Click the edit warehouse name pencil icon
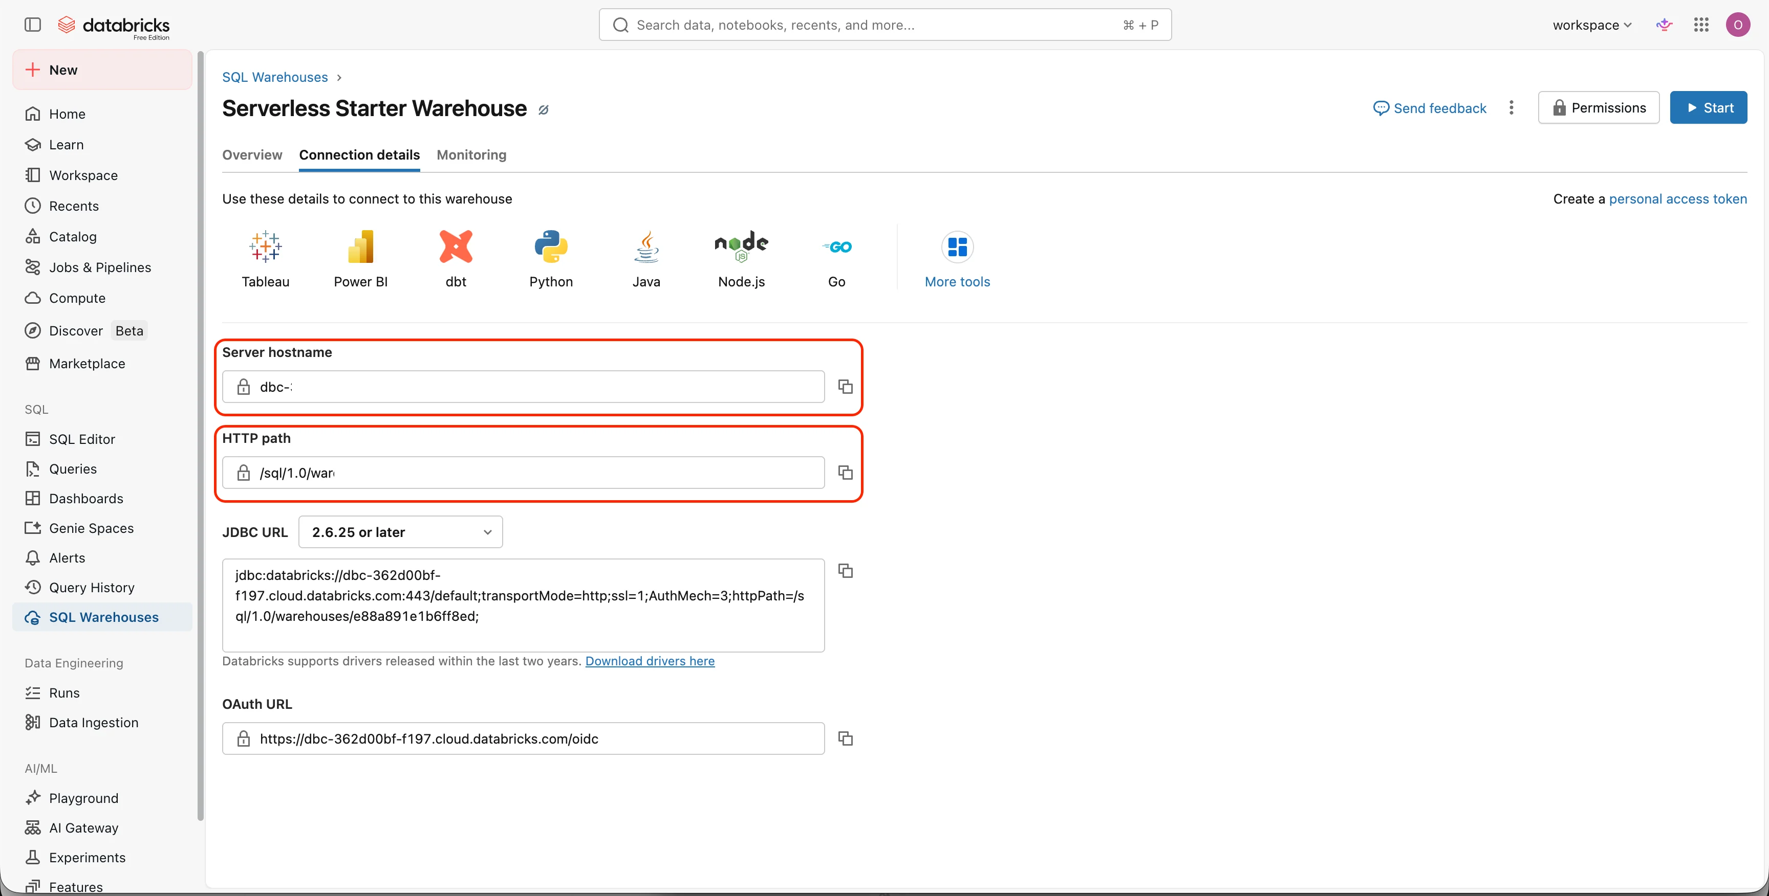Viewport: 1769px width, 896px height. pyautogui.click(x=543, y=110)
